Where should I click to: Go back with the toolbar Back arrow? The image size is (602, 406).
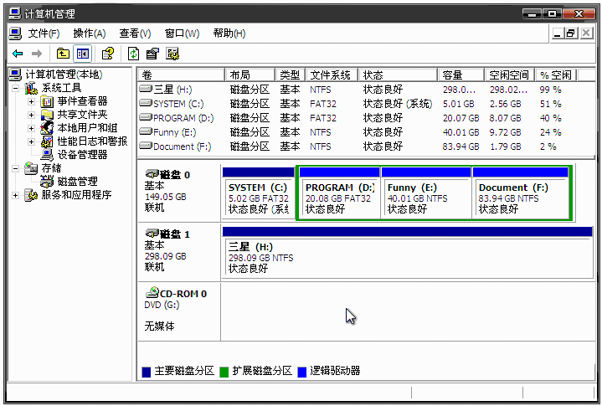[18, 54]
